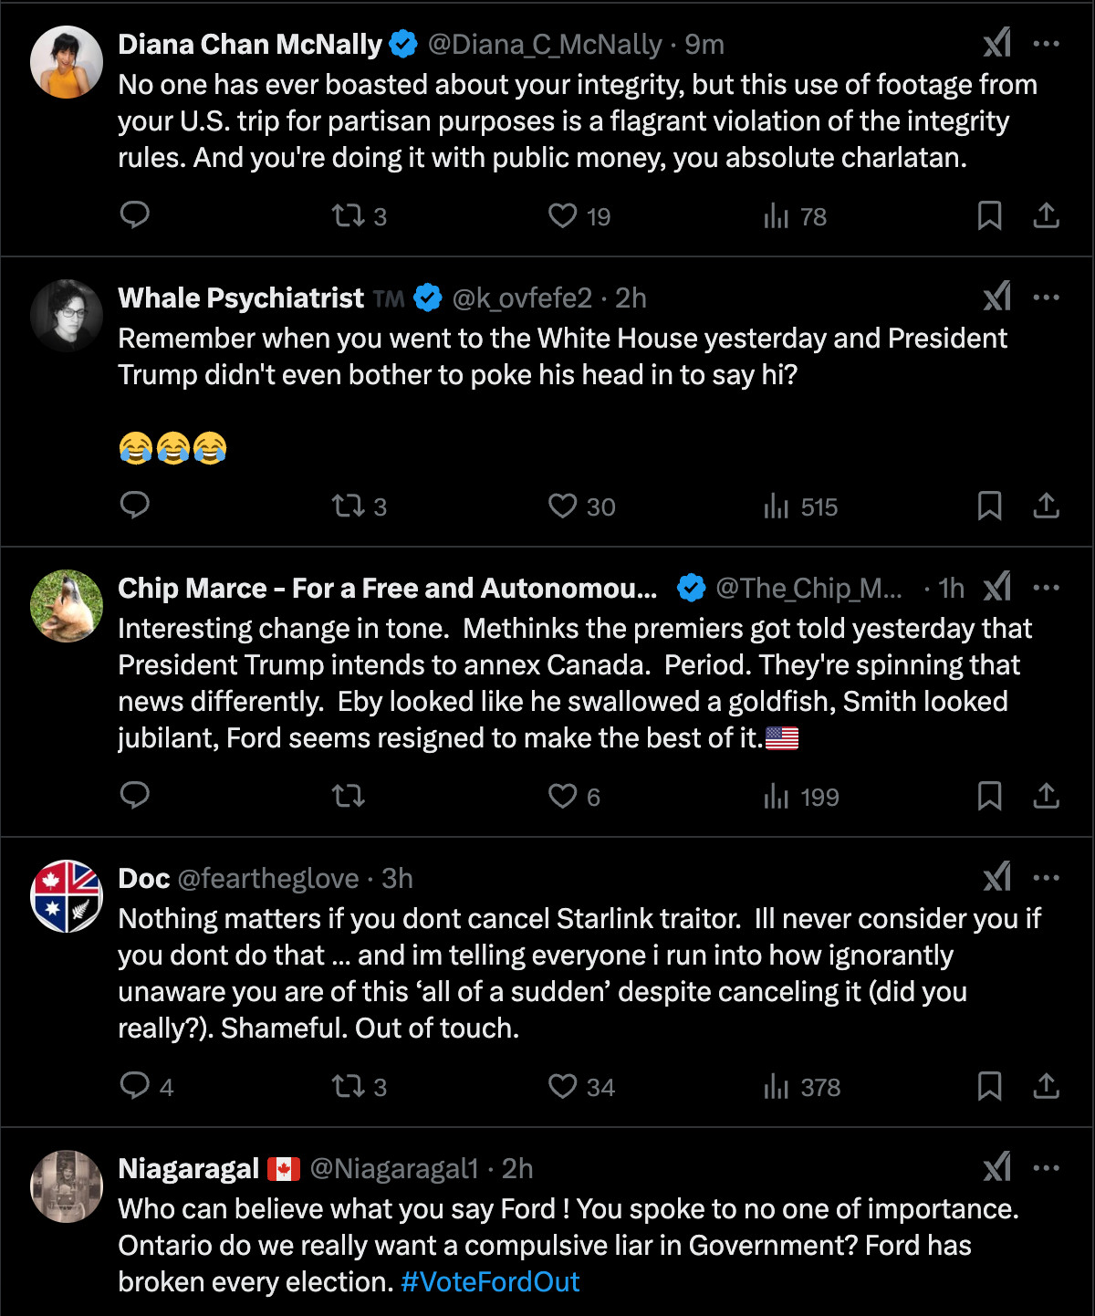This screenshot has width=1095, height=1316.
Task: Click Grok icon on Niagaragal's tweet
Action: tap(996, 1167)
